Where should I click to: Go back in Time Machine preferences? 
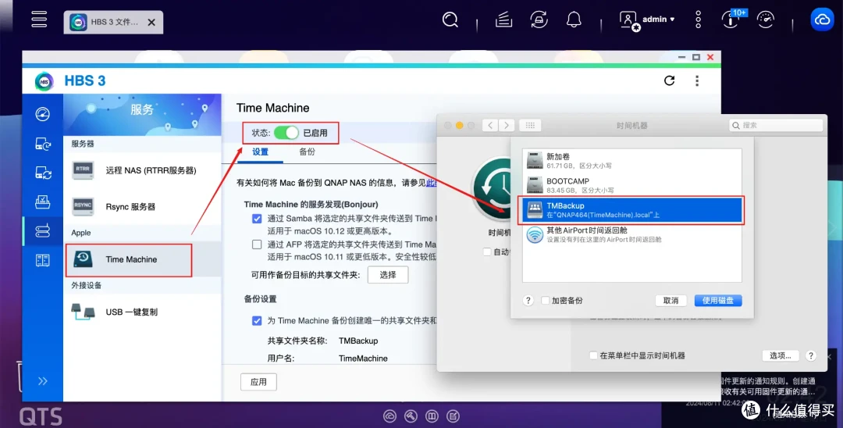(x=489, y=125)
